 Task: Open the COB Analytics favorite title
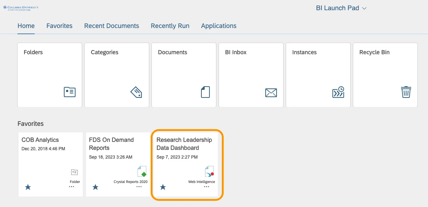[40, 140]
